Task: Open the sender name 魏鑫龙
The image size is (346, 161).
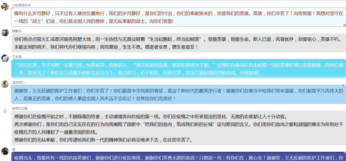Action: click(17, 31)
